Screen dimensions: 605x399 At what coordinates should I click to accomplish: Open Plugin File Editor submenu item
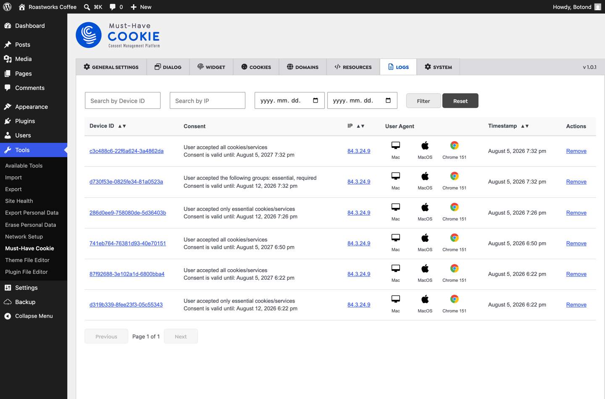(x=26, y=272)
